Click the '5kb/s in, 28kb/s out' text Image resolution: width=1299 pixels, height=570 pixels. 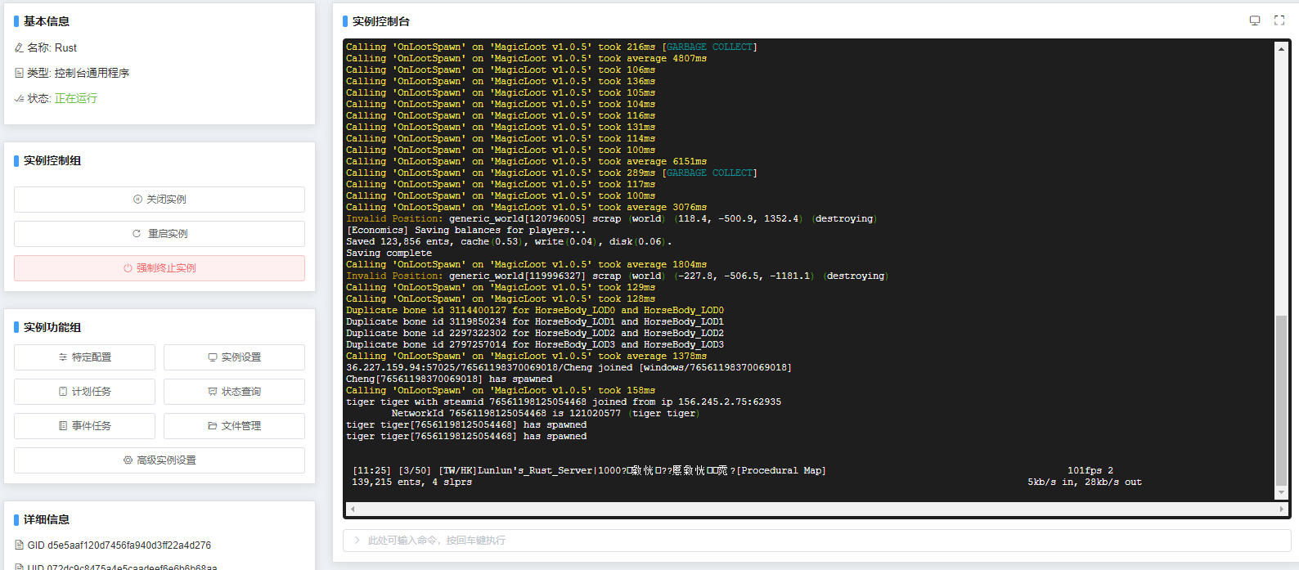[1085, 482]
